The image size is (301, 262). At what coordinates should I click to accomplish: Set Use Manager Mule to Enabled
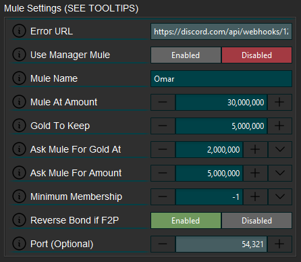point(186,55)
